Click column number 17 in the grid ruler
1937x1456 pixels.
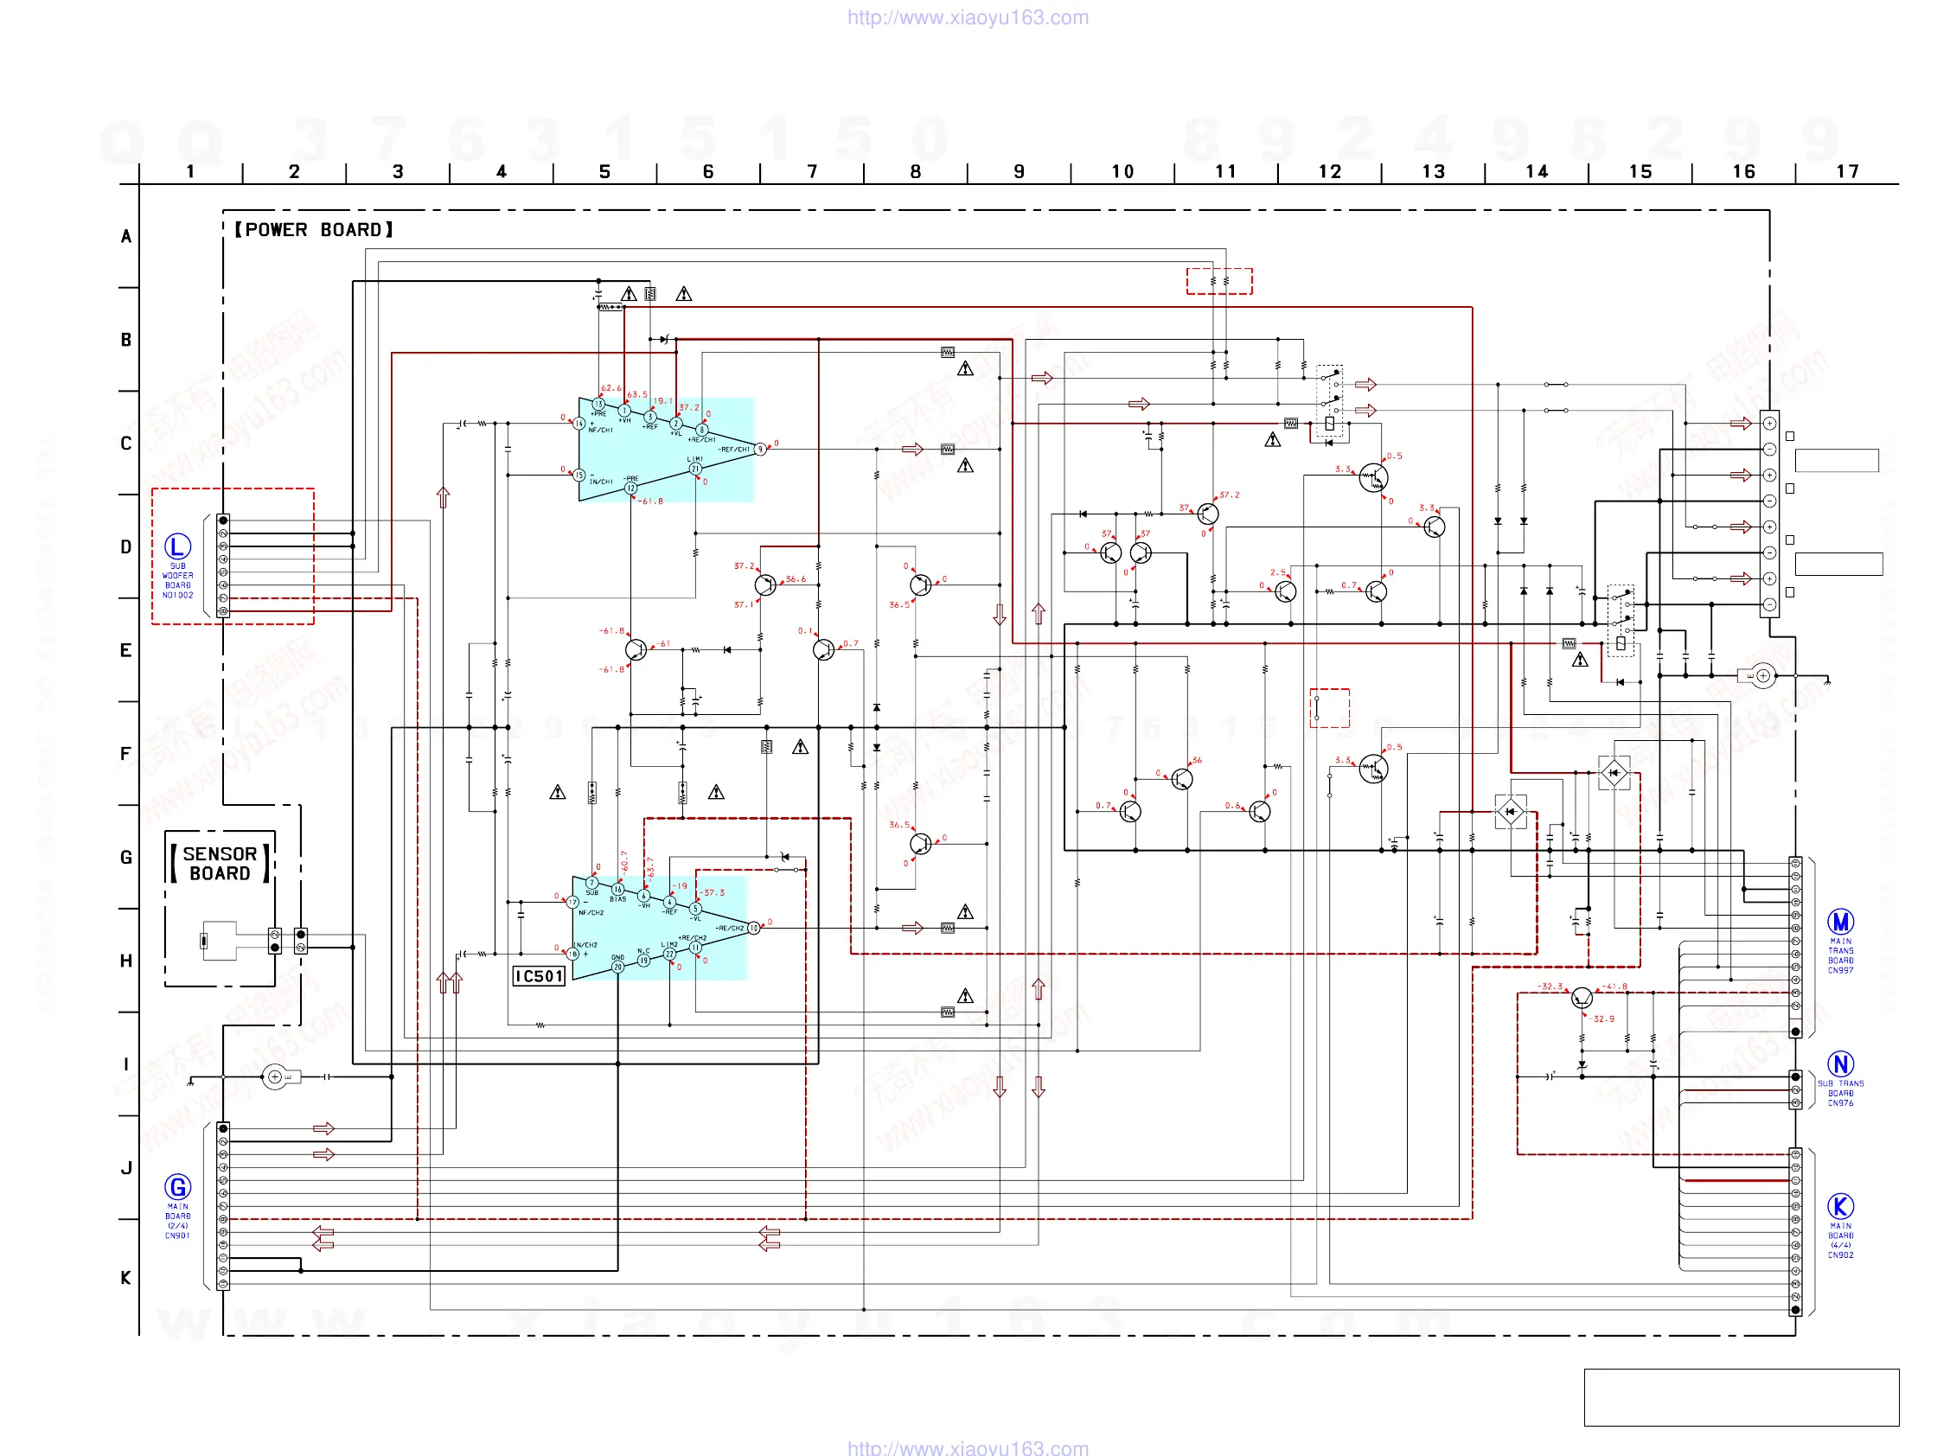click(x=1847, y=171)
